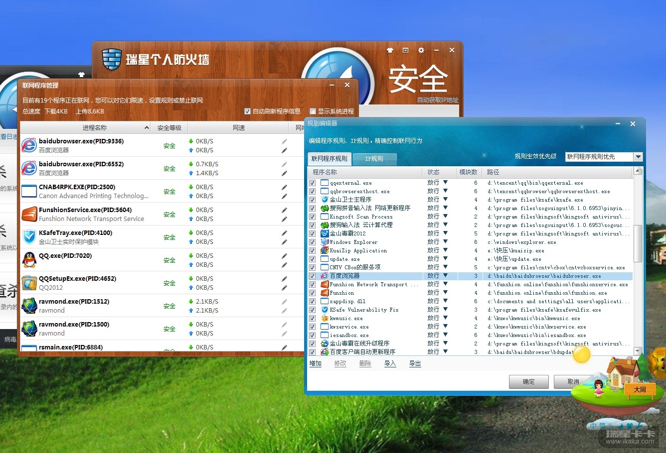Open the skin (shirt) icon in Rising firewall
The height and width of the screenshot is (453, 666).
(x=390, y=50)
